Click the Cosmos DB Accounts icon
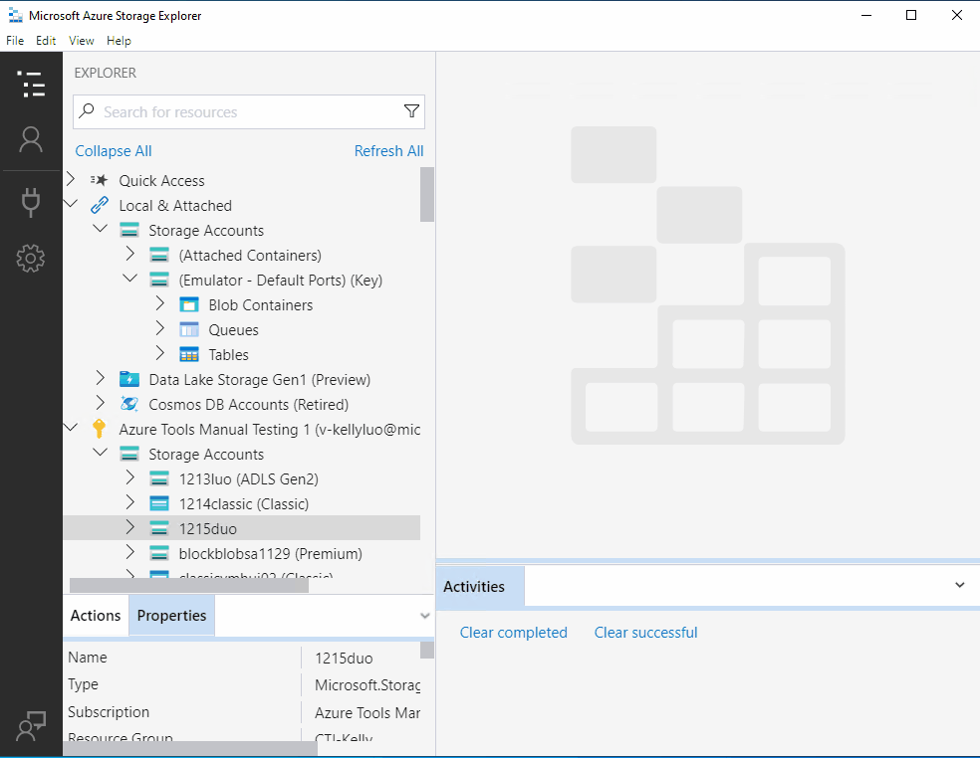This screenshot has height=758, width=980. [129, 404]
